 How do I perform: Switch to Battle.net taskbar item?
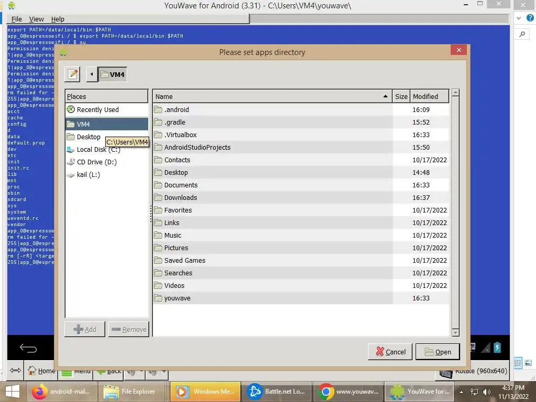coord(277,392)
